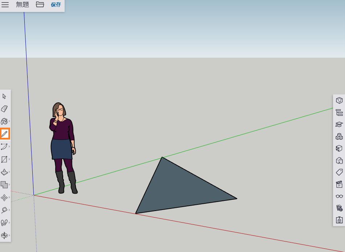Activate the Push/Pull tool

pos(4,172)
